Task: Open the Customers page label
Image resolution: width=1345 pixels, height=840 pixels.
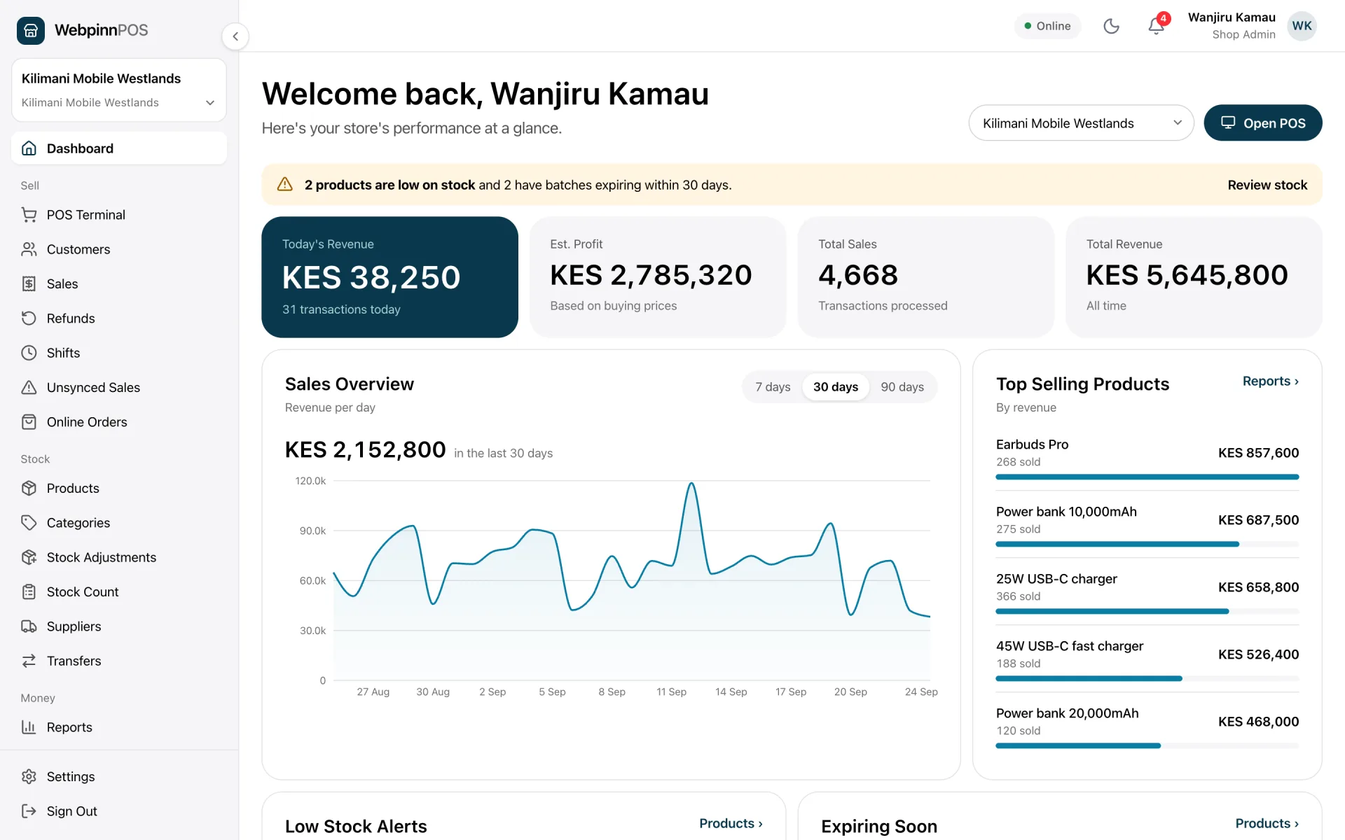Action: [x=78, y=249]
